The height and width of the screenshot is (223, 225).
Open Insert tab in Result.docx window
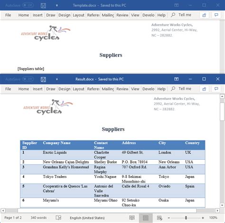[x=37, y=89]
